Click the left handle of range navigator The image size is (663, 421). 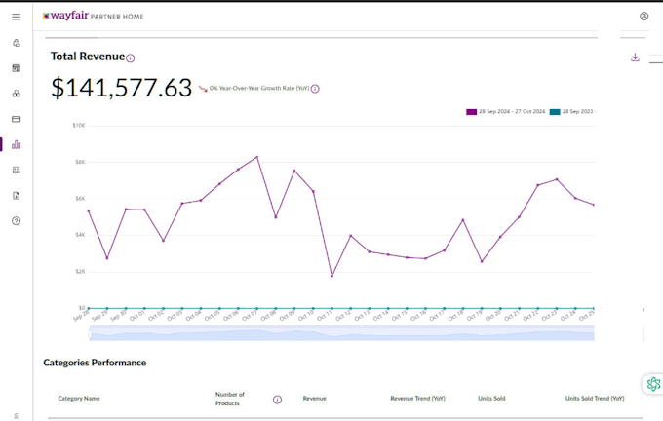90,334
